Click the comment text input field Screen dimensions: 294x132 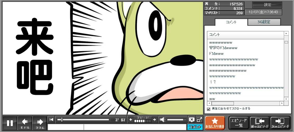(117, 127)
